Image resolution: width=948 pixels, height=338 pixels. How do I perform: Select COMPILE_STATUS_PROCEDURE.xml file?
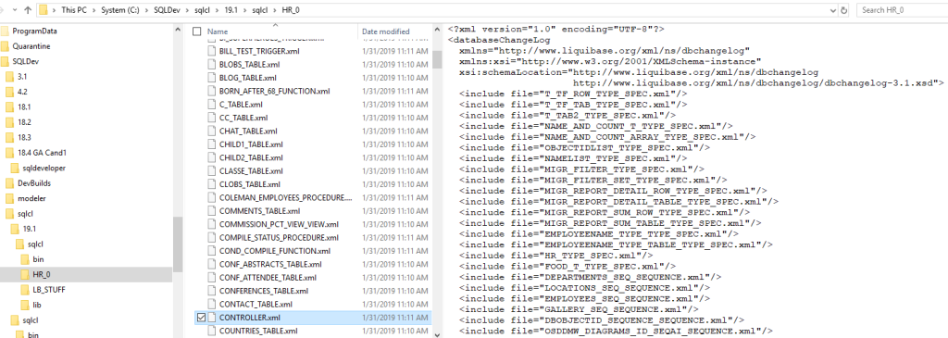279,238
